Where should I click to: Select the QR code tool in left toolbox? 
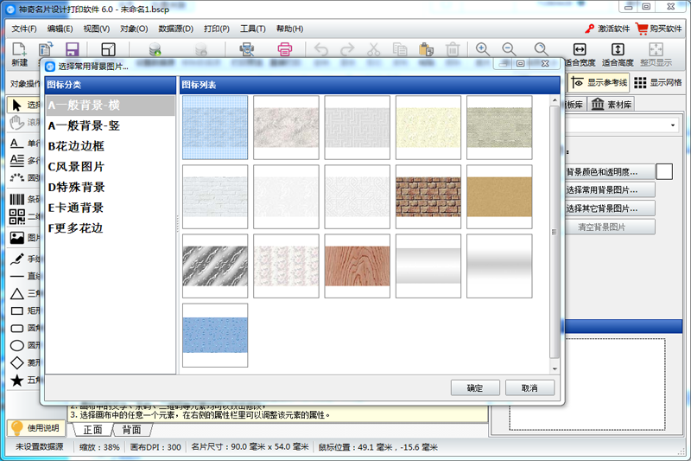pos(17,219)
